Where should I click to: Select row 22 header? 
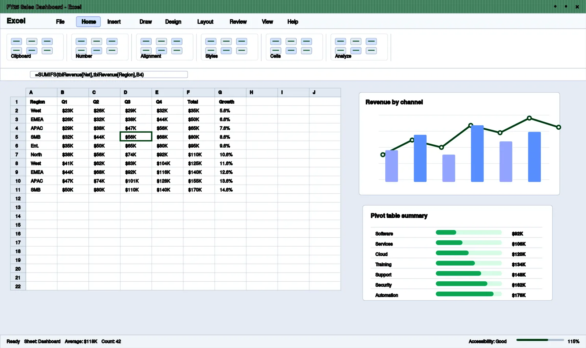[18, 286]
